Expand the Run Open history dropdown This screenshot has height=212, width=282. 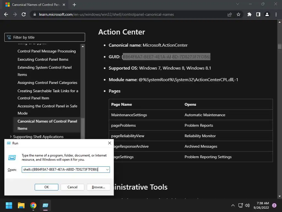click(x=107, y=170)
